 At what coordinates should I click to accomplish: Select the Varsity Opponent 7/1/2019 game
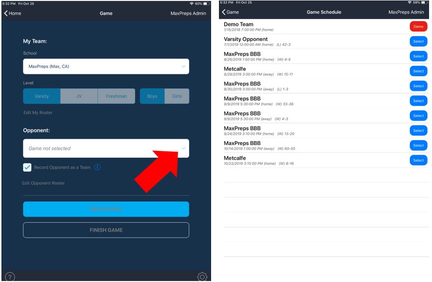point(418,41)
